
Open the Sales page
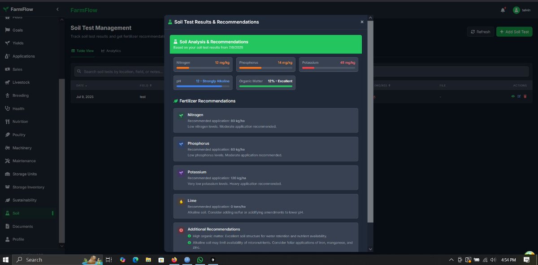pos(17,70)
